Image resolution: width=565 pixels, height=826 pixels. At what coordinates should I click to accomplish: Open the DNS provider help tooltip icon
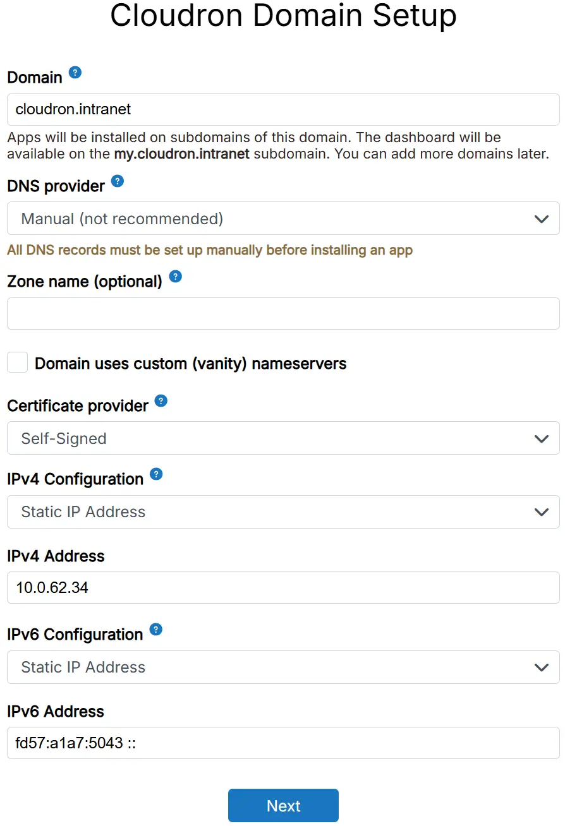pos(118,181)
